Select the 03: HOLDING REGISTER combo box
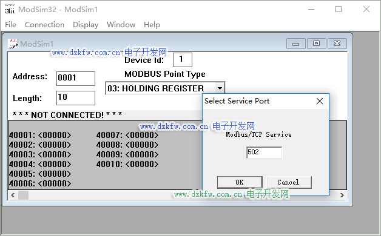The height and width of the screenshot is (236, 381). (x=165, y=88)
